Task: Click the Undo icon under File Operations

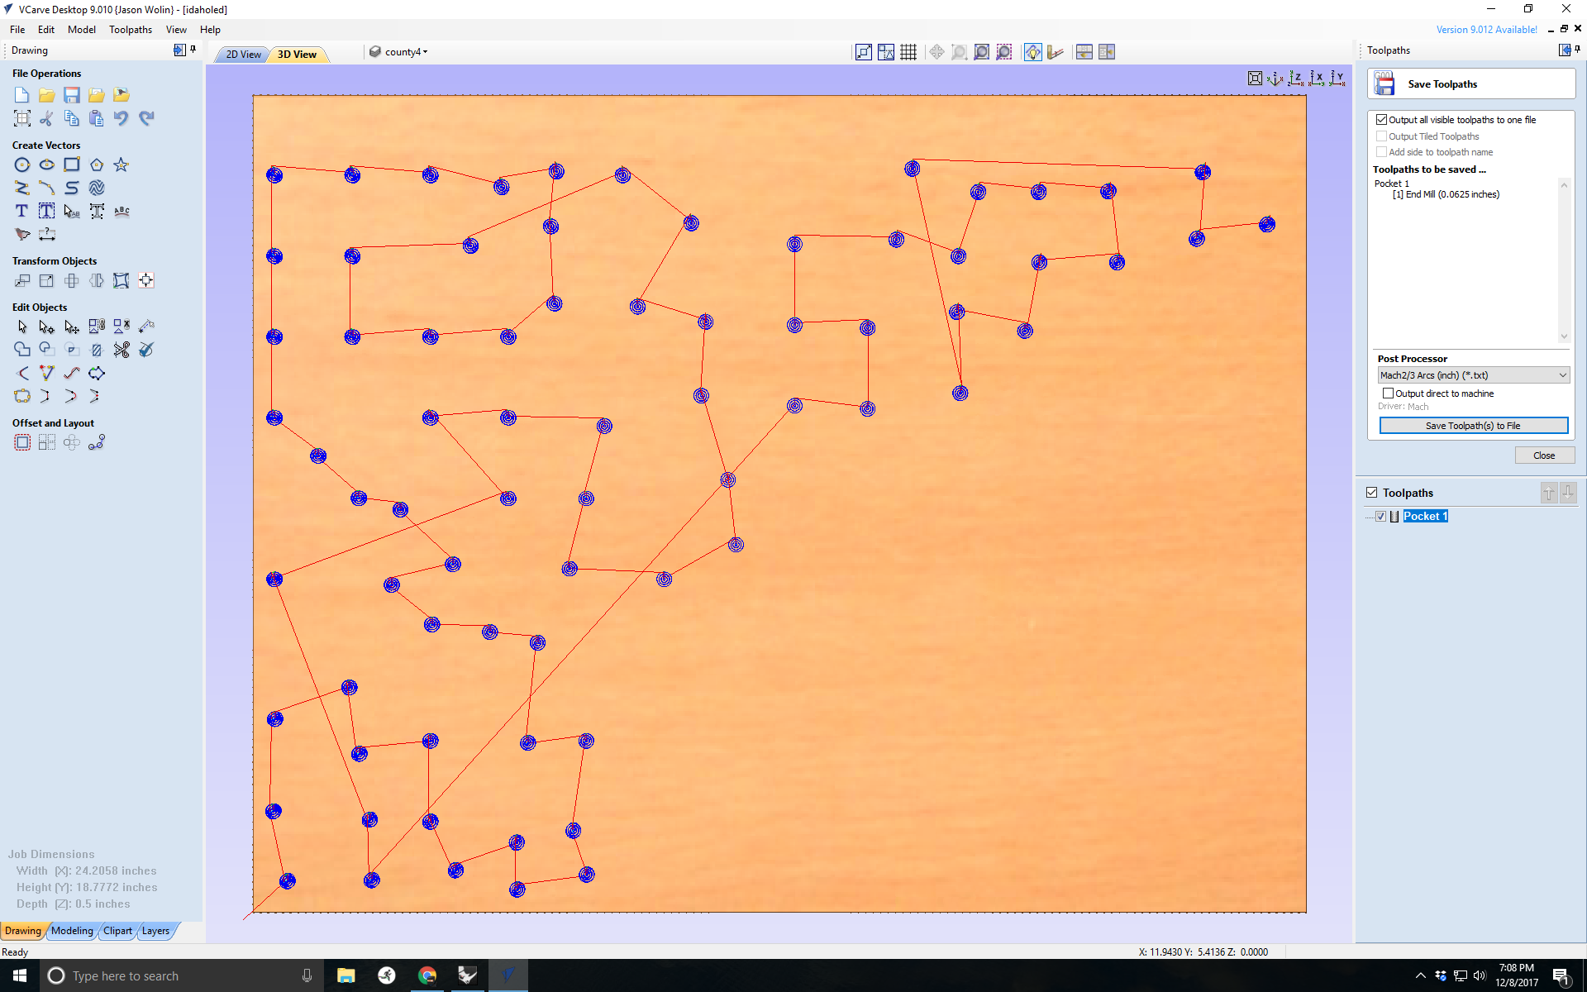Action: click(x=122, y=118)
